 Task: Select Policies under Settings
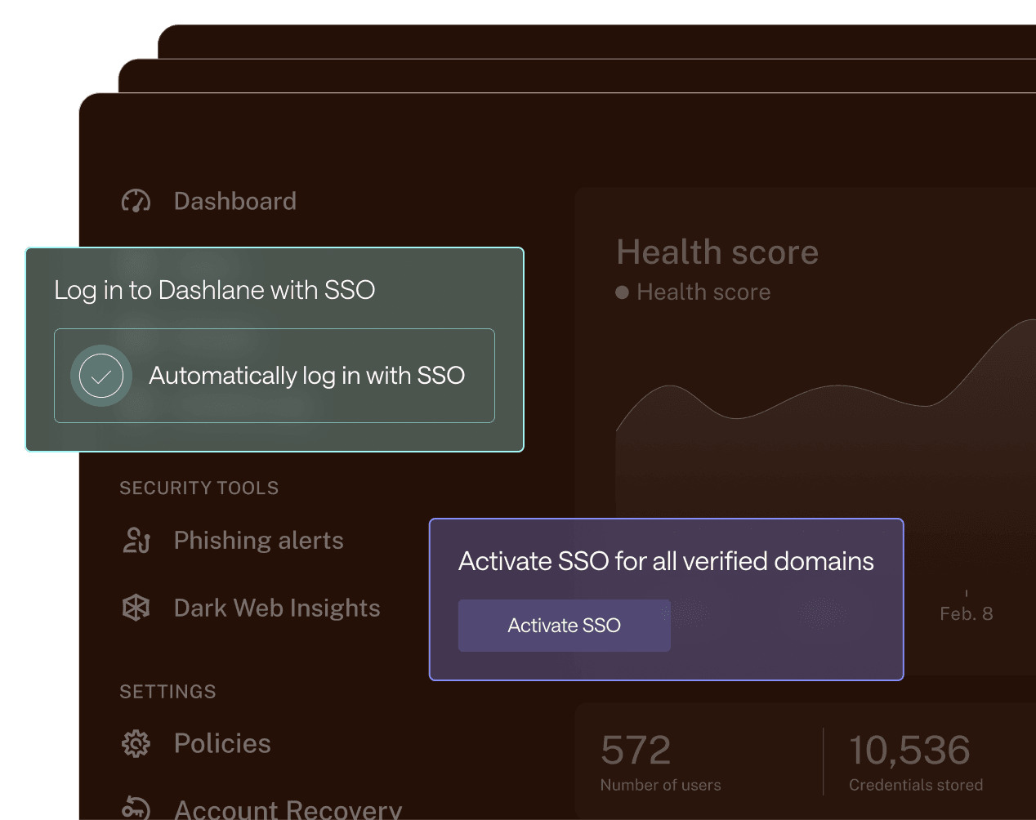[222, 743]
